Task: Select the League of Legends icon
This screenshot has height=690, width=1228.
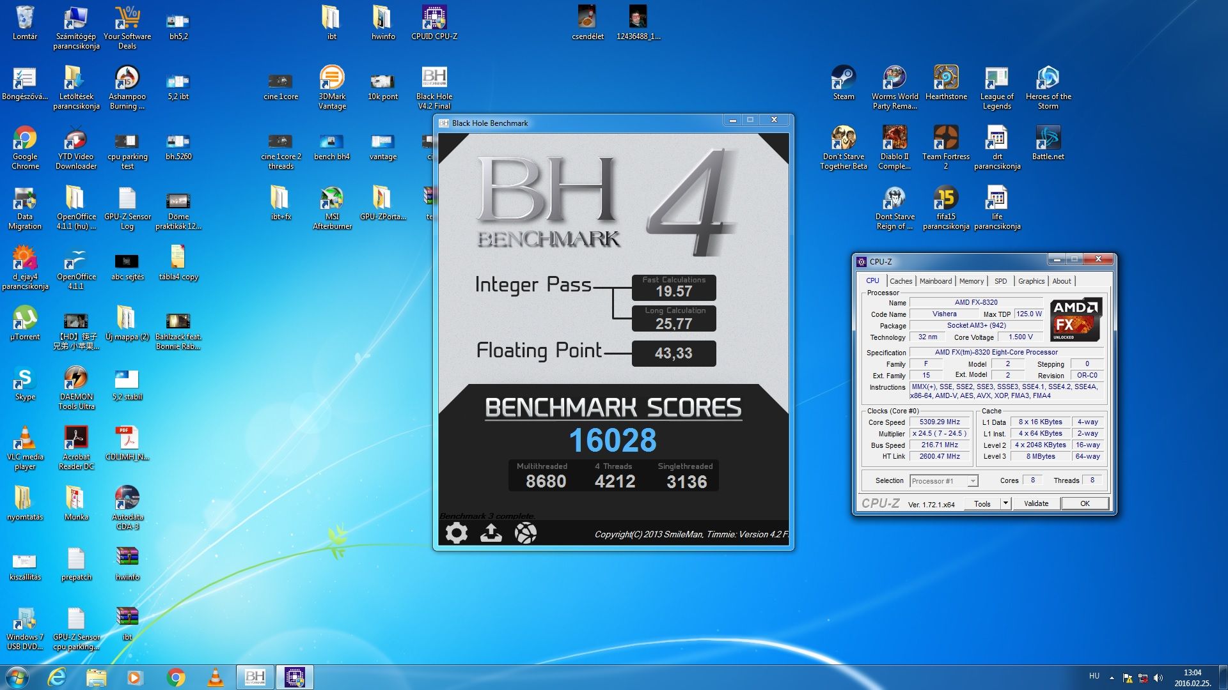Action: pos(996,88)
